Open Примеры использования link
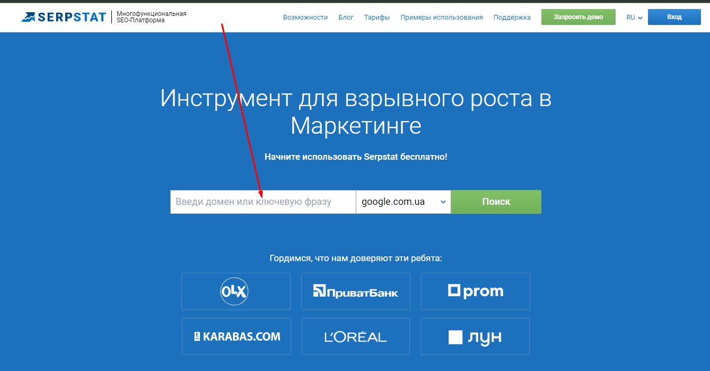Viewport: 710px width, 371px height. coord(442,17)
